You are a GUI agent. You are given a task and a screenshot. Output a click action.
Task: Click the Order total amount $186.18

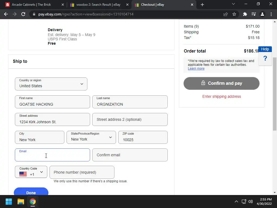coord(251,51)
